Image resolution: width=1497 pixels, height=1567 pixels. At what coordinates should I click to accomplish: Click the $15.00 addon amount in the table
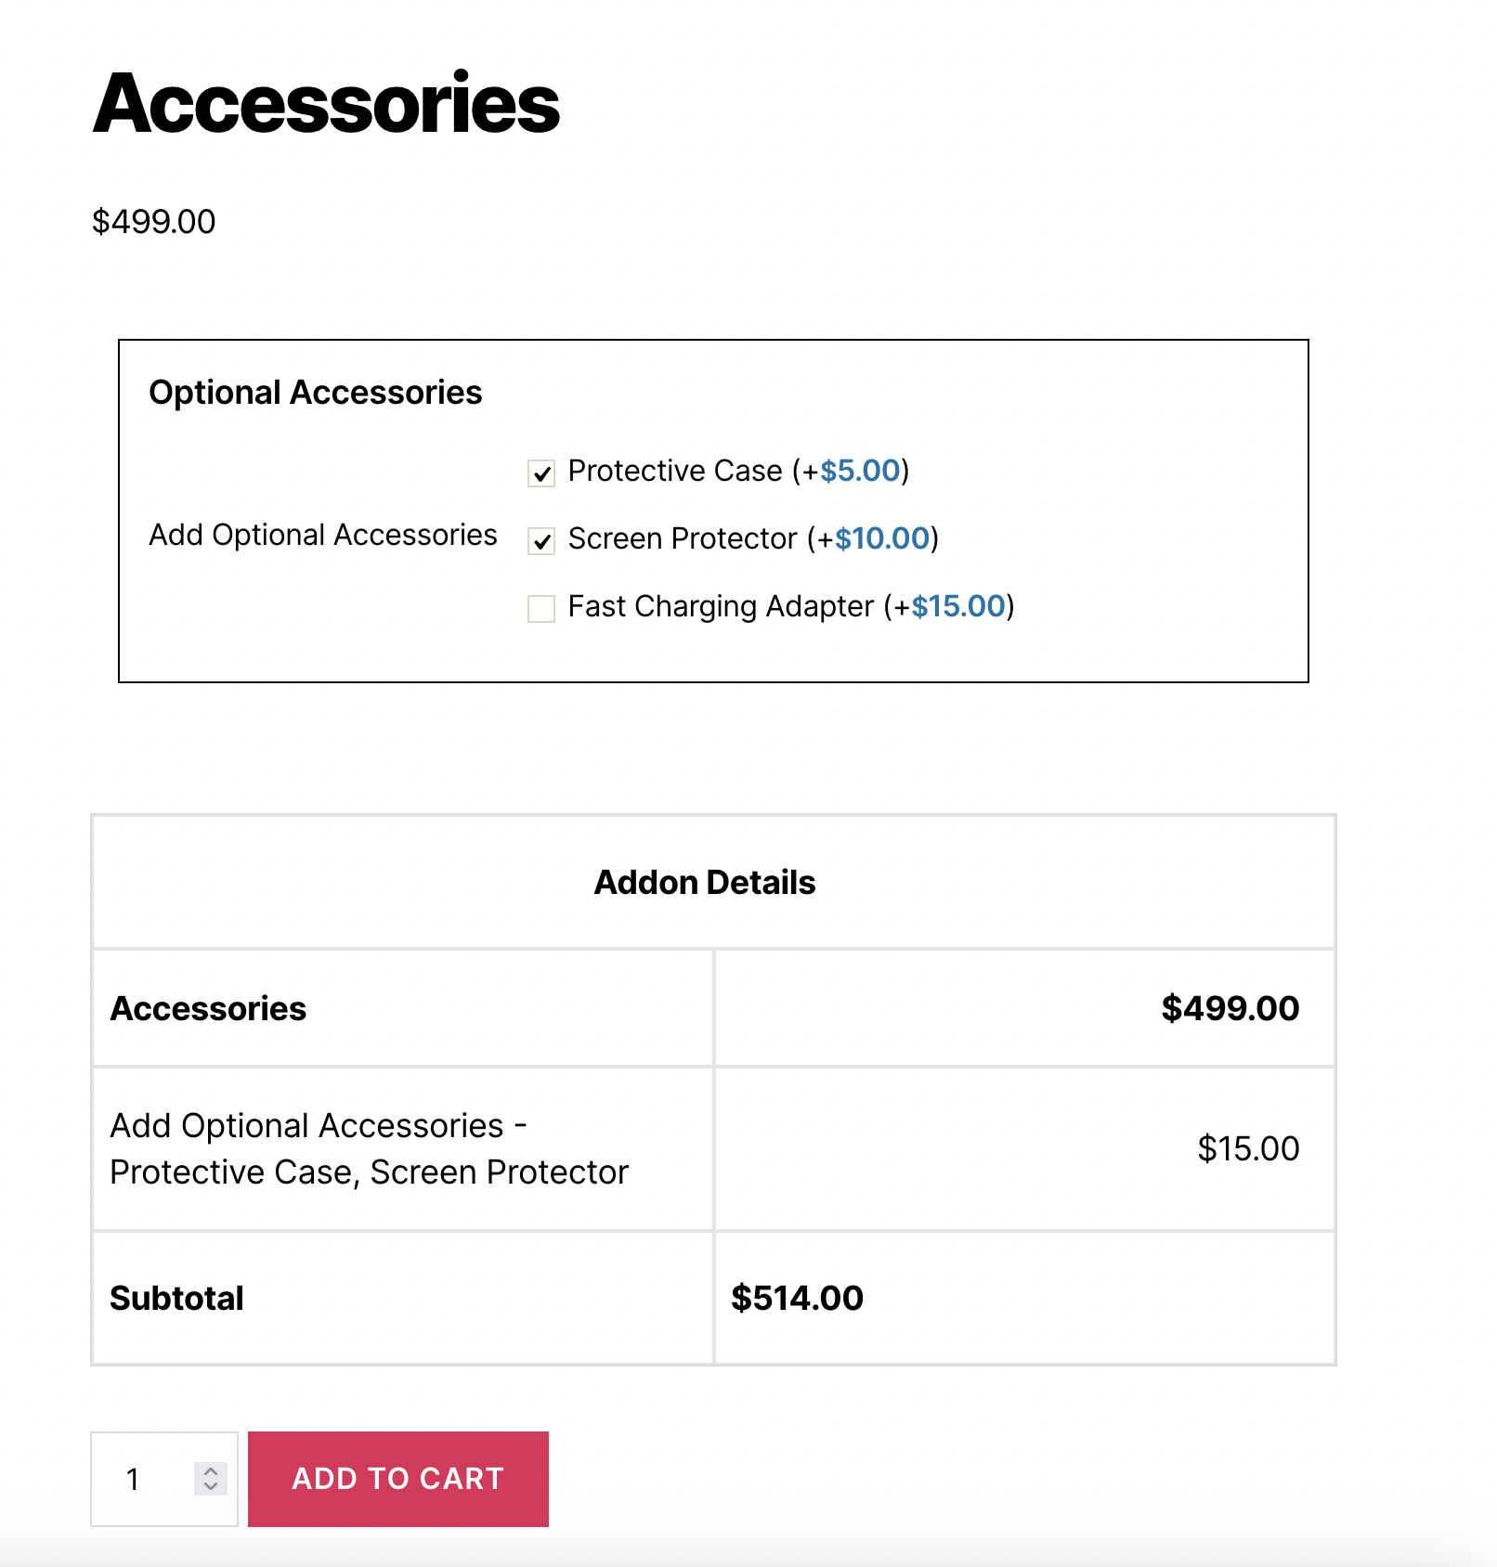[1248, 1149]
